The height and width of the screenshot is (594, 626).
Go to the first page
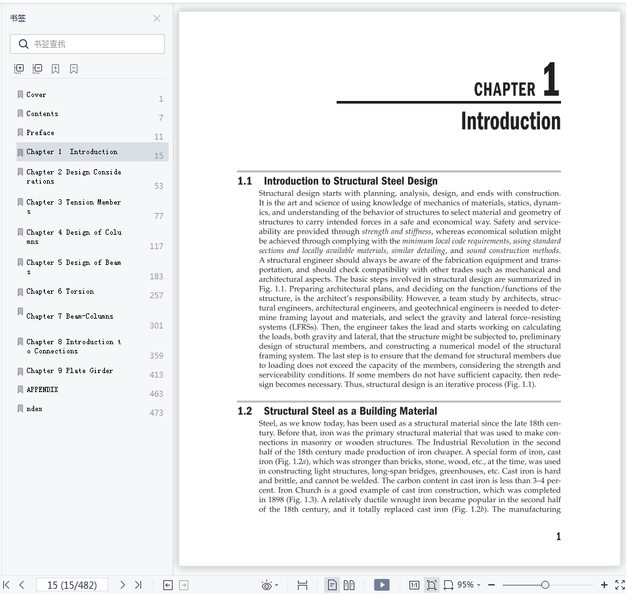[7, 585]
